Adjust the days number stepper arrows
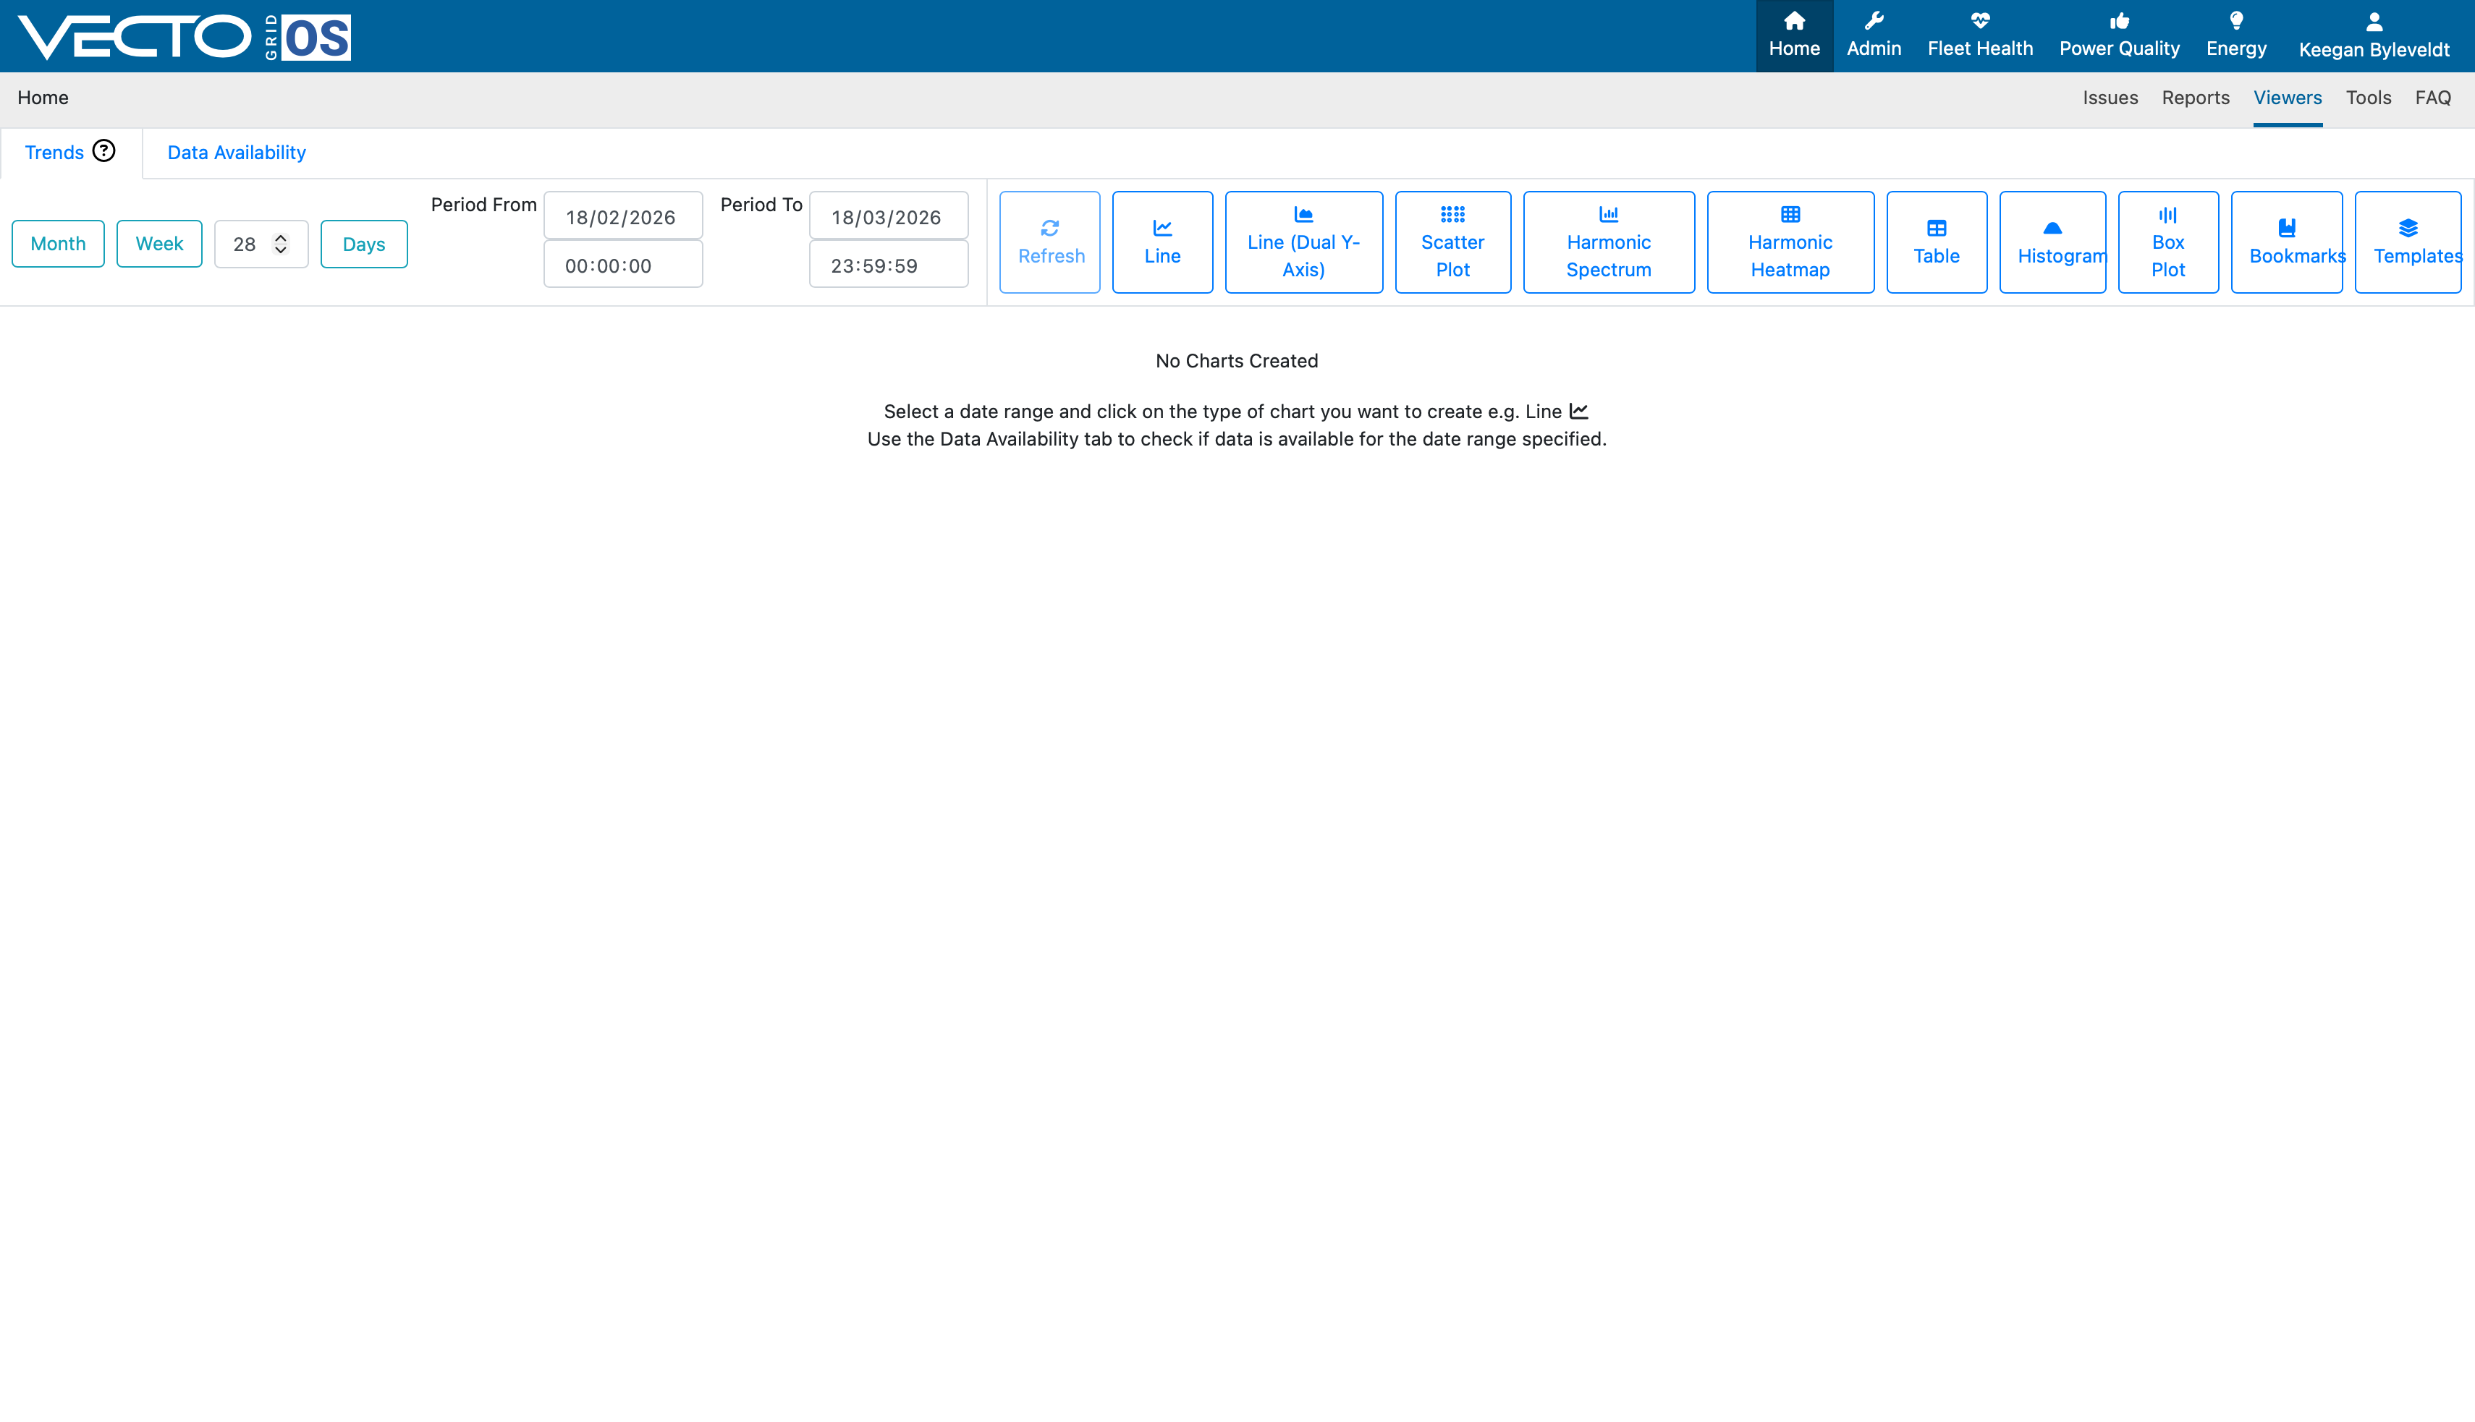 (x=281, y=243)
